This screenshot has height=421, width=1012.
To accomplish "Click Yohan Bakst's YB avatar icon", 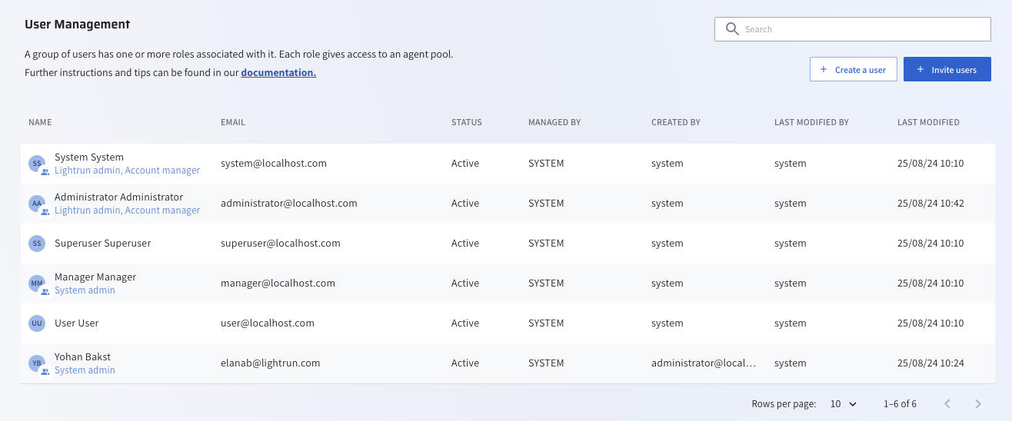I will point(36,363).
